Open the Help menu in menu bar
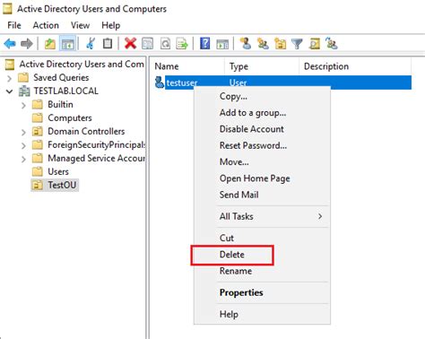This screenshot has height=339, width=425. coord(111,25)
